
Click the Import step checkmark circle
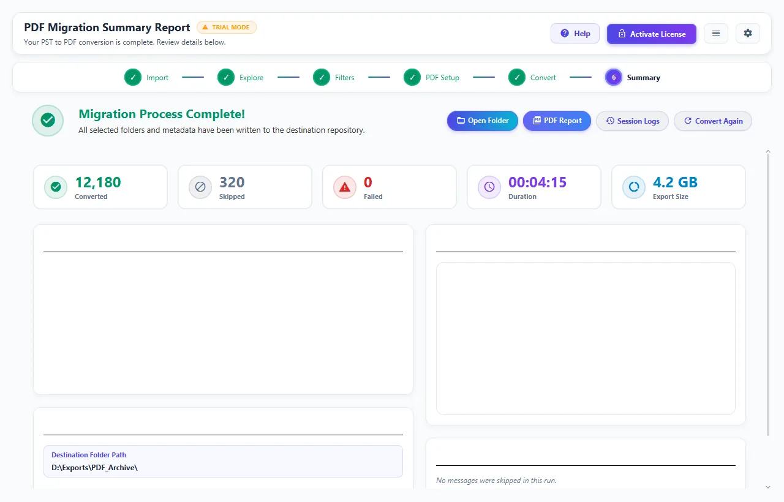coord(133,78)
